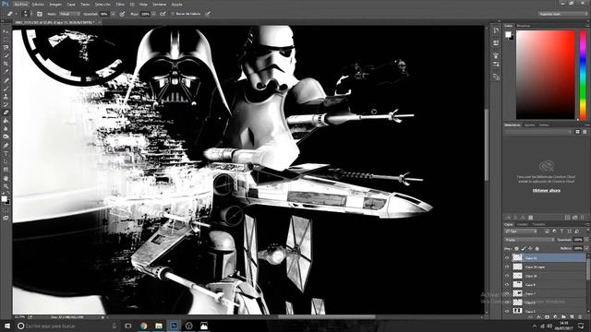Pick a color in the color field
This screenshot has width=591, height=332.
(546, 75)
